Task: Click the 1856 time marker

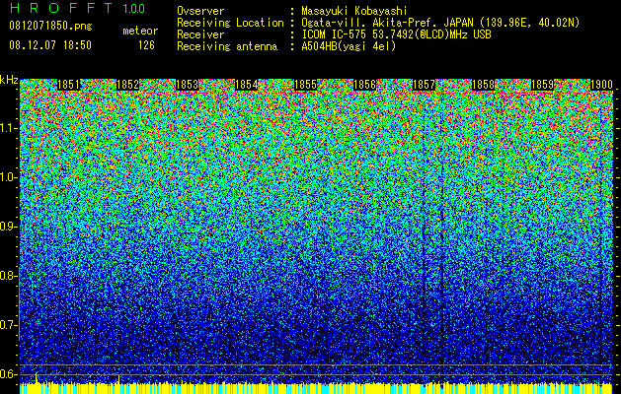Action: [x=364, y=85]
